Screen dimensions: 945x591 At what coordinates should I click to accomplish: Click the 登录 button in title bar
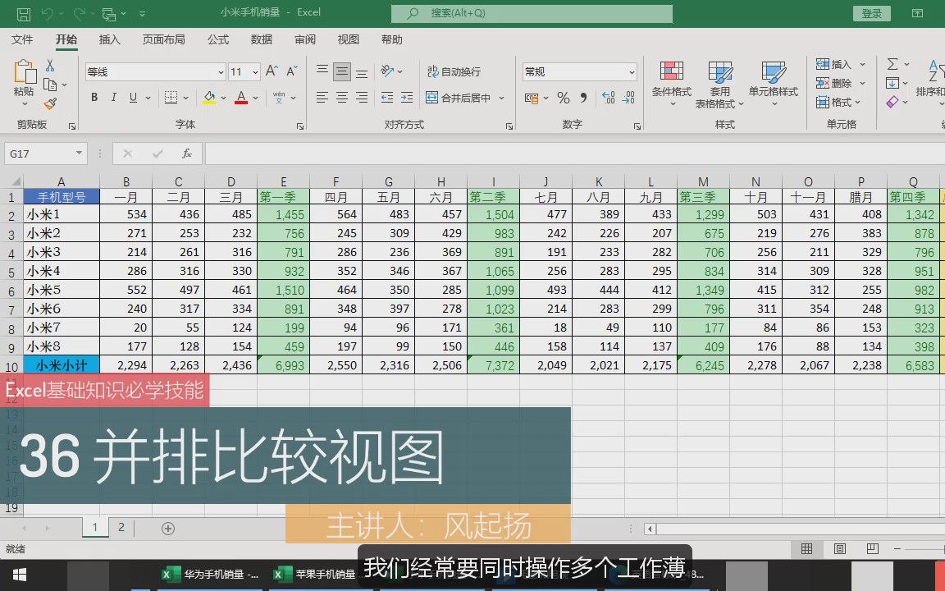point(870,13)
